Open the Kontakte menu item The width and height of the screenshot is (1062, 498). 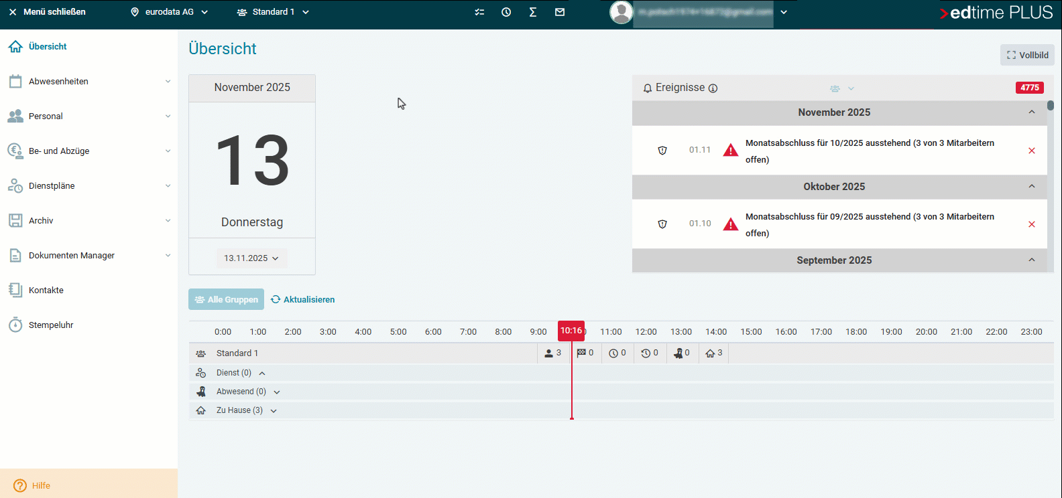coord(89,290)
